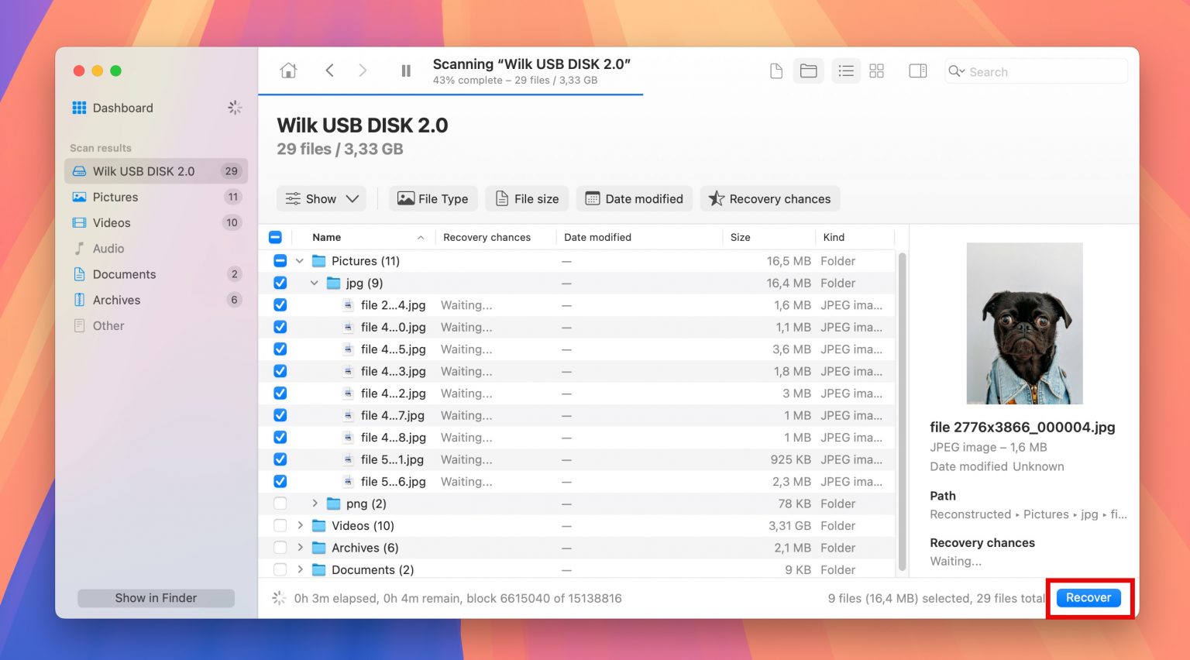Click the Show in Finder button
This screenshot has width=1190, height=660.
pyautogui.click(x=155, y=597)
